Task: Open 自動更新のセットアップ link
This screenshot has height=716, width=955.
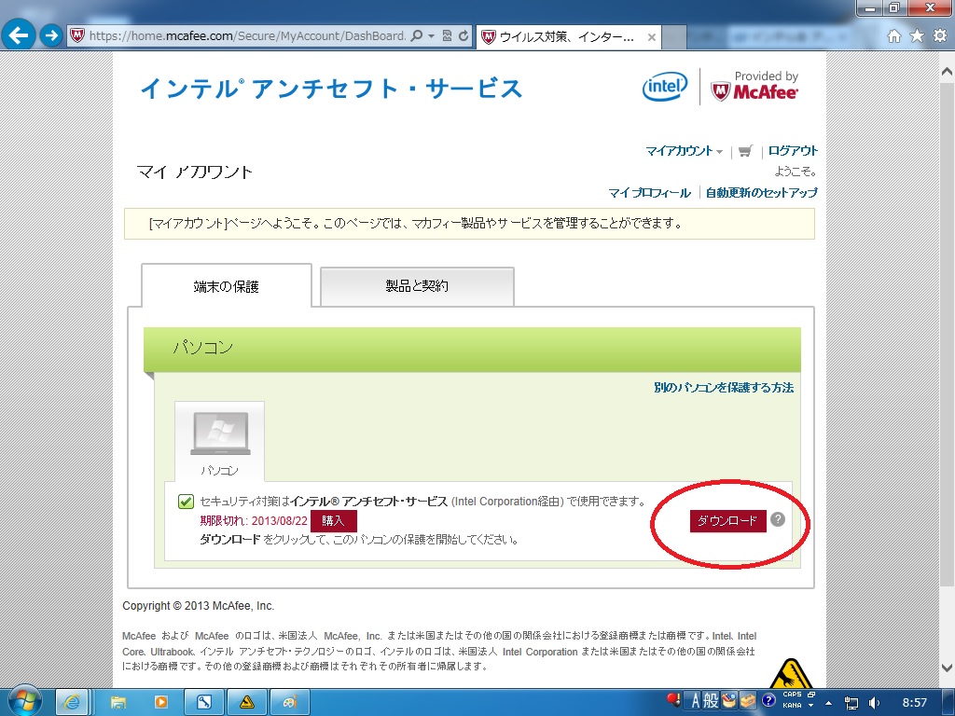Action: coord(761,193)
